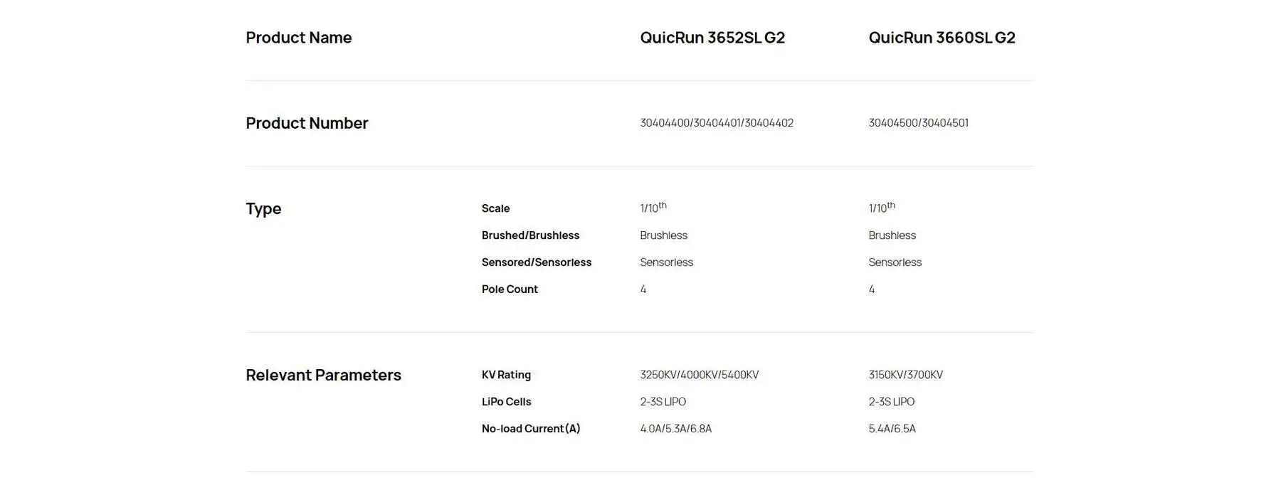Click product number 30404400/30404401/30404402
Image resolution: width=1281 pixels, height=485 pixels.
717,123
